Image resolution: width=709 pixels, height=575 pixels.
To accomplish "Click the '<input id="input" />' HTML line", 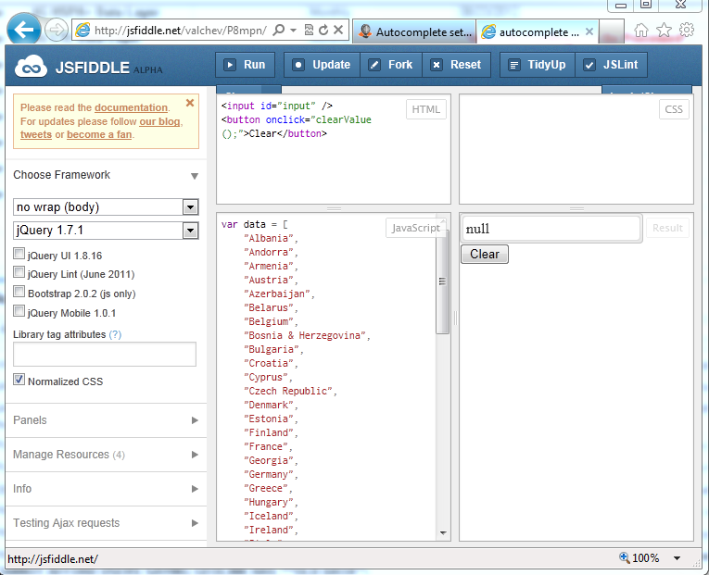I will click(x=277, y=106).
